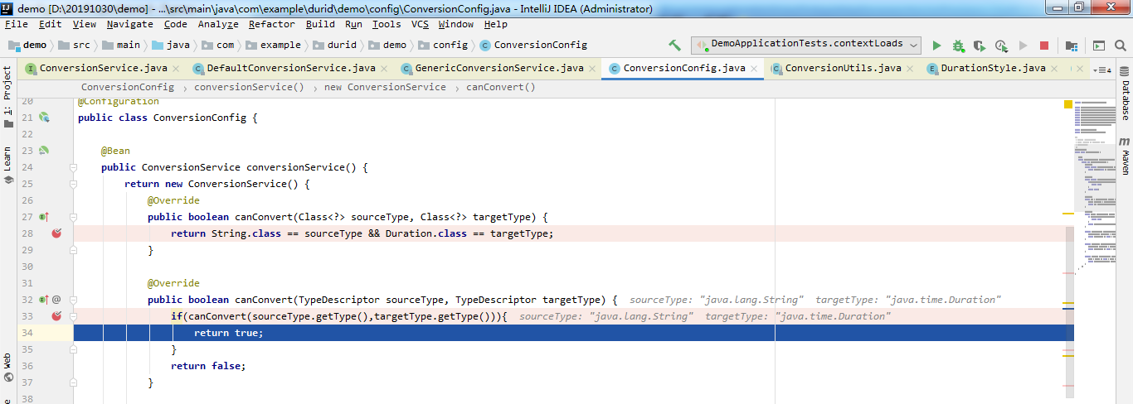
Task: Open the run configuration dropdown
Action: point(806,45)
